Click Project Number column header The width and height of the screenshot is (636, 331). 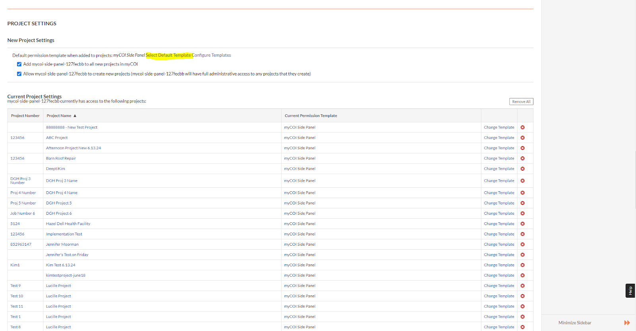25,116
